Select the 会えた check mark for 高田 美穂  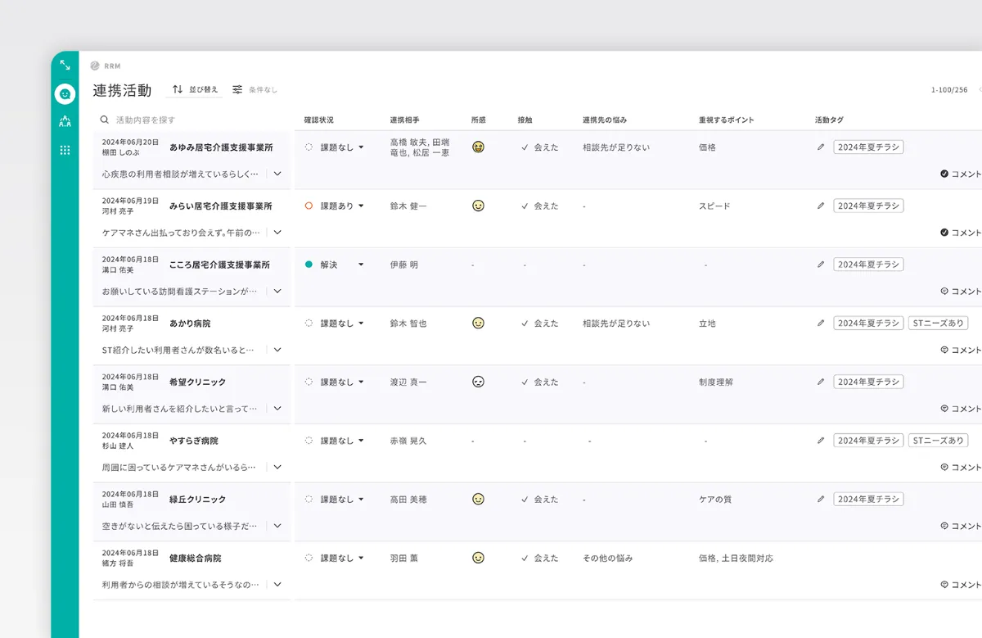[524, 499]
